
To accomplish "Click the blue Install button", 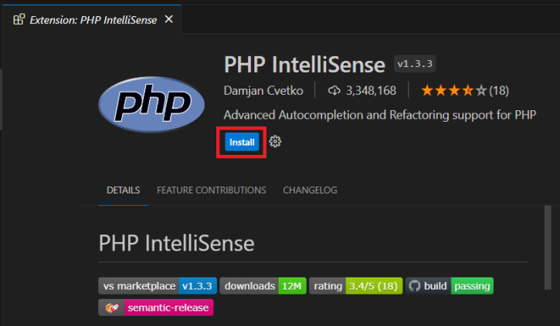I will coord(242,142).
